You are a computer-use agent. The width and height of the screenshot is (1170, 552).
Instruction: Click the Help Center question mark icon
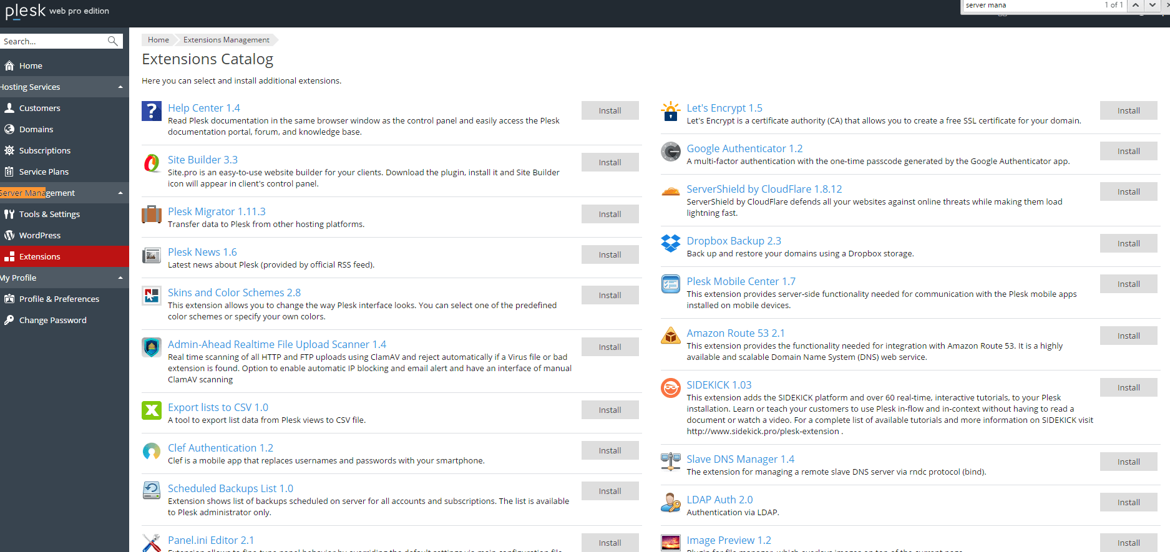point(152,111)
